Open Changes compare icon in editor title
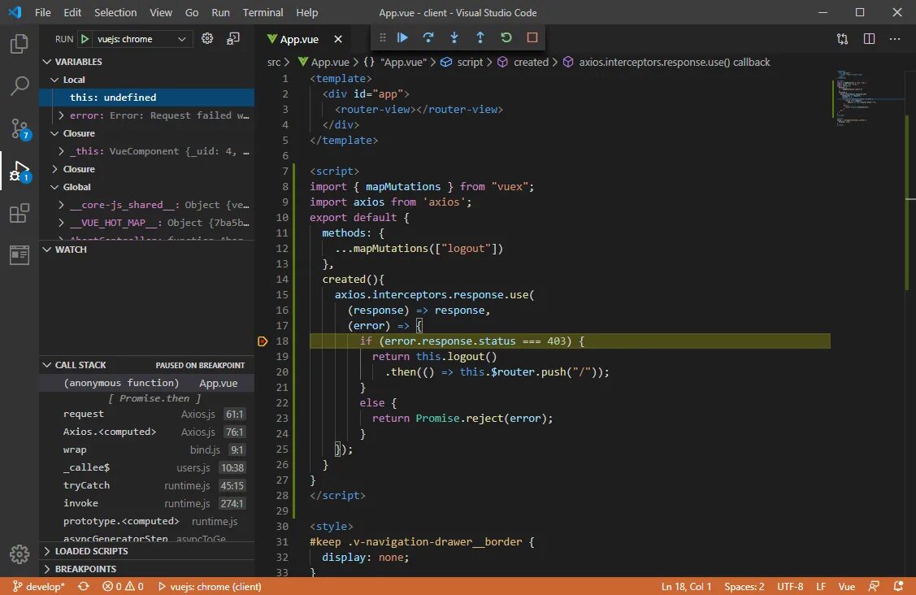Viewport: 916px width, 595px height. click(x=842, y=39)
